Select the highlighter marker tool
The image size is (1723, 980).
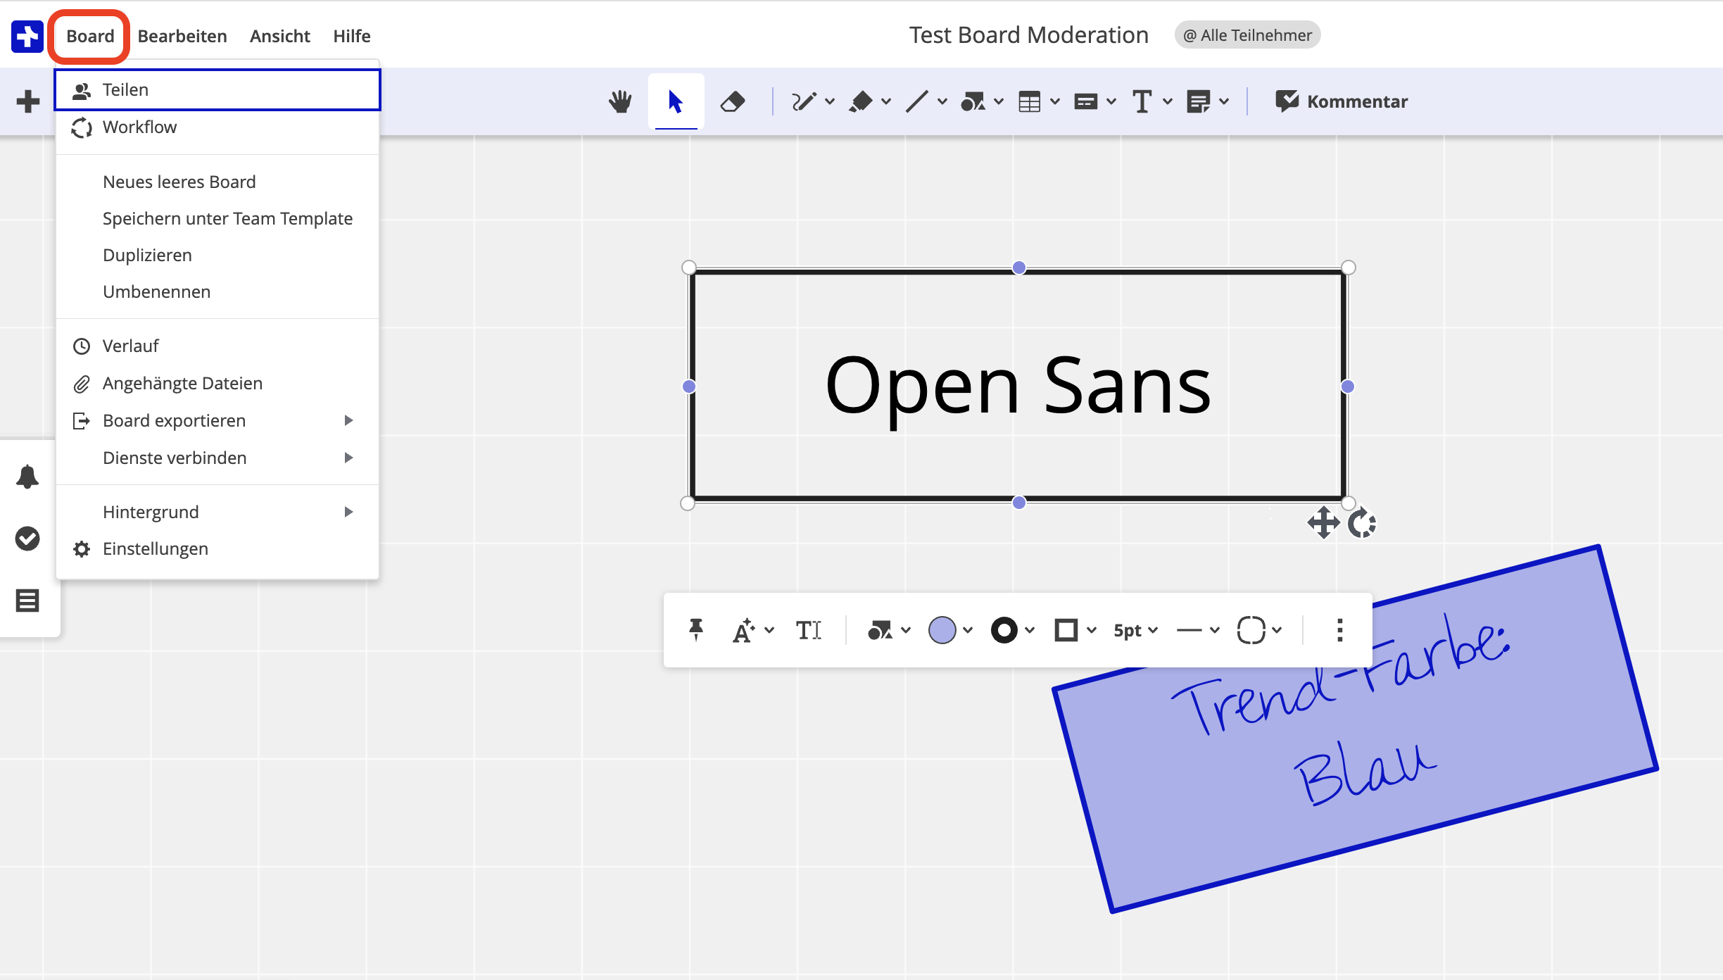point(860,101)
